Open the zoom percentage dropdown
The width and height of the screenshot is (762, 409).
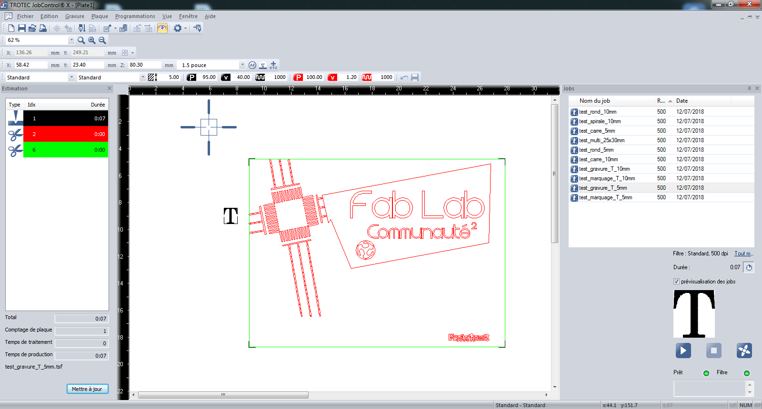pos(71,40)
